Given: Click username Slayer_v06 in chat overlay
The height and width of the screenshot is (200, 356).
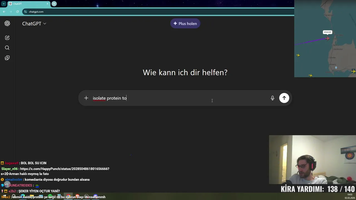Looking at the screenshot, I should click(x=9, y=169).
